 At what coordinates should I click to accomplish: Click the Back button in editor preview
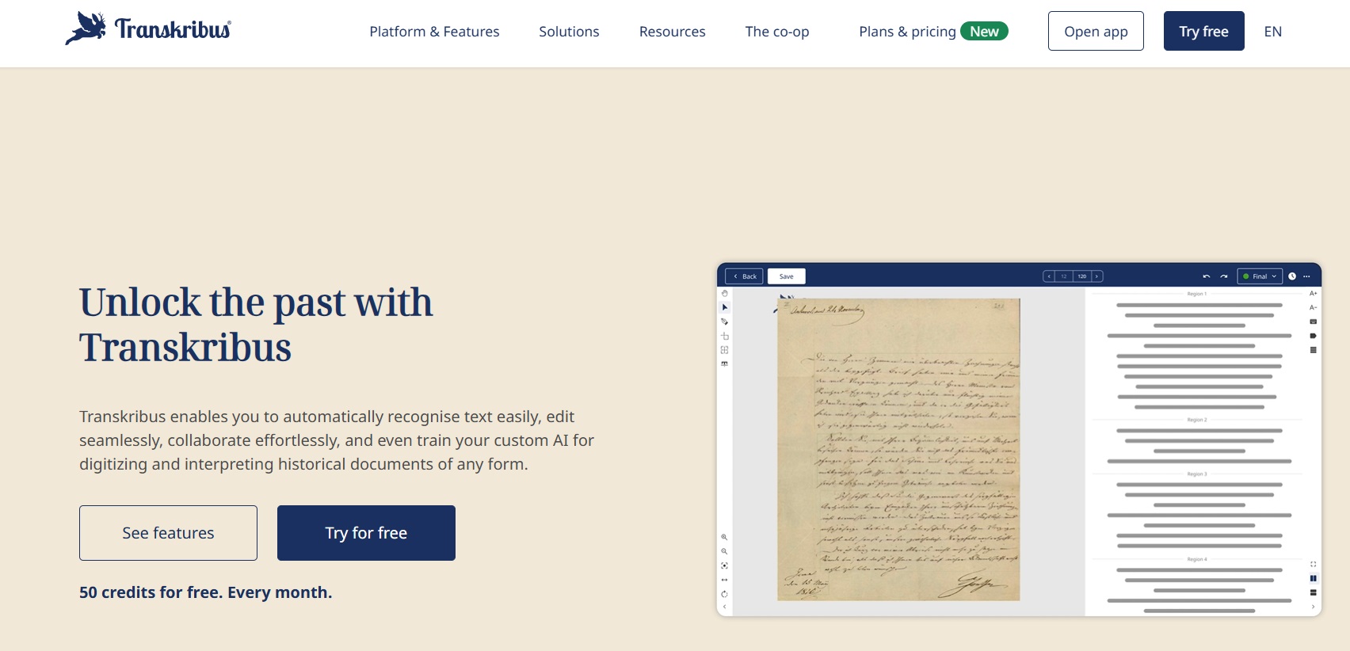pyautogui.click(x=744, y=276)
